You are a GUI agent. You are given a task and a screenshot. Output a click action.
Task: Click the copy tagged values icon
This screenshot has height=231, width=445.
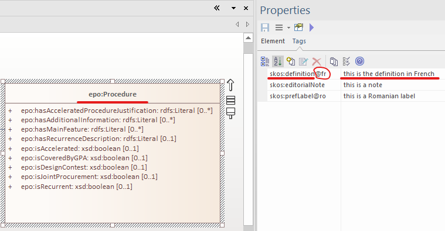(x=334, y=61)
